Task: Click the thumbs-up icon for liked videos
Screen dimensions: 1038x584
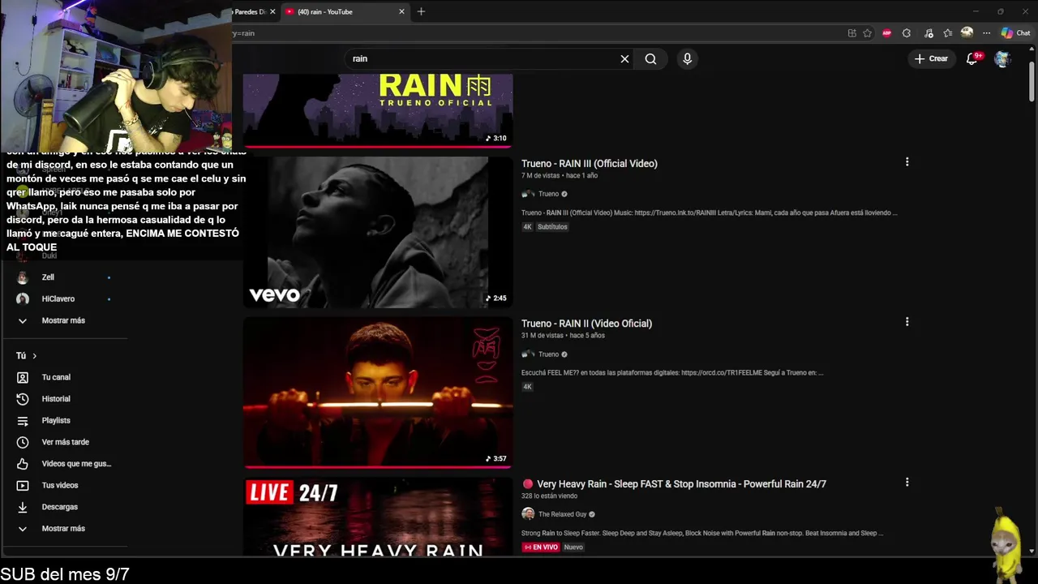Action: click(x=23, y=464)
